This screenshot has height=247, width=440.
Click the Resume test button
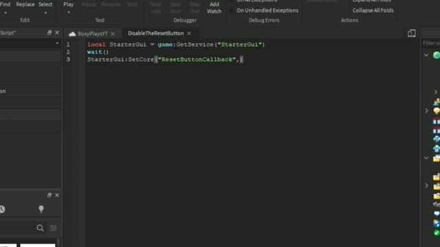(x=111, y=5)
